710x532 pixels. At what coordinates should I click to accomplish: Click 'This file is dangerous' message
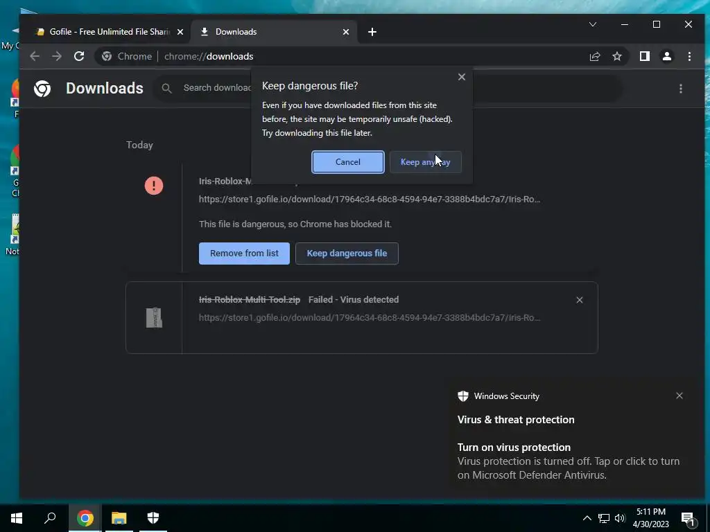[295, 224]
